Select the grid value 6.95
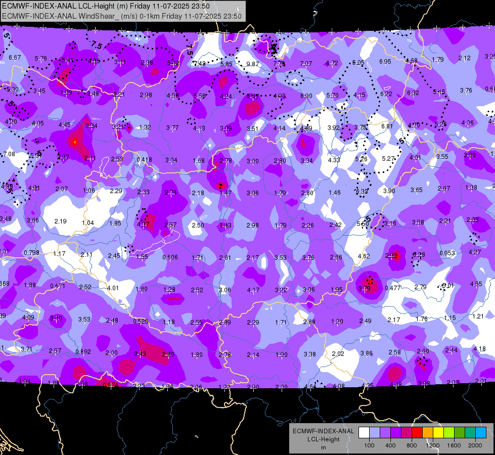Image resolution: width=495 pixels, height=455 pixels. (x=385, y=62)
